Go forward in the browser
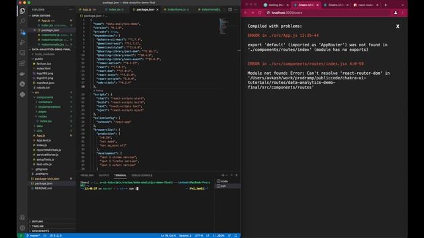Image resolution: width=424 pixels, height=238 pixels. pos(252,13)
